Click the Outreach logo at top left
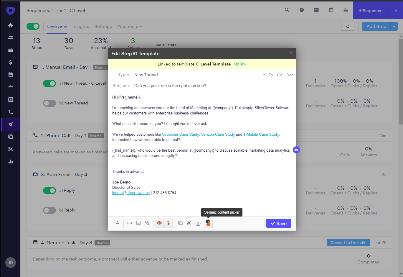This screenshot has width=403, height=277. pos(11,11)
